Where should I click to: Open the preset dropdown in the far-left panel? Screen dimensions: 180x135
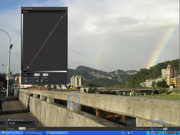tap(2, 123)
